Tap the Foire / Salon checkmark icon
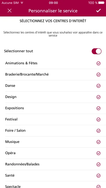Screen dimensions: 106x188 coord(98,131)
